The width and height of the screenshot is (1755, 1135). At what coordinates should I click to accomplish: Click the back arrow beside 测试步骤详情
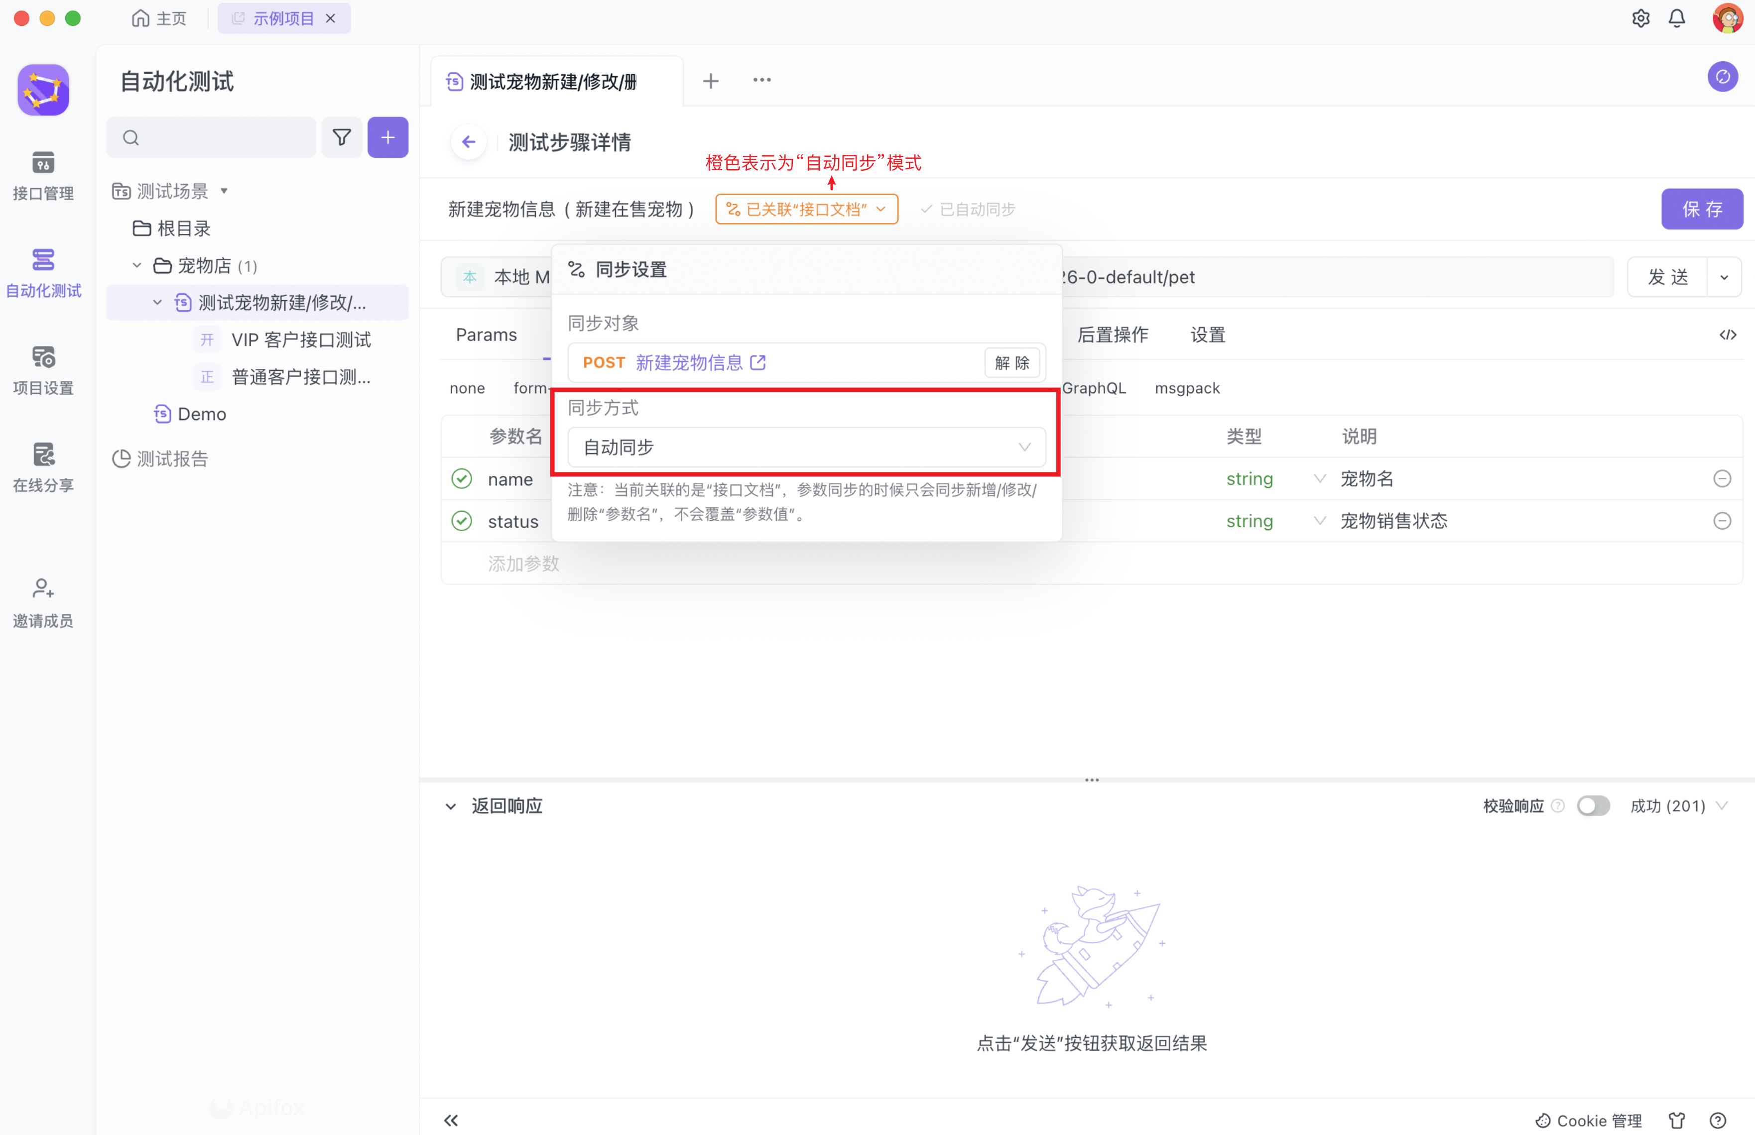(x=469, y=141)
